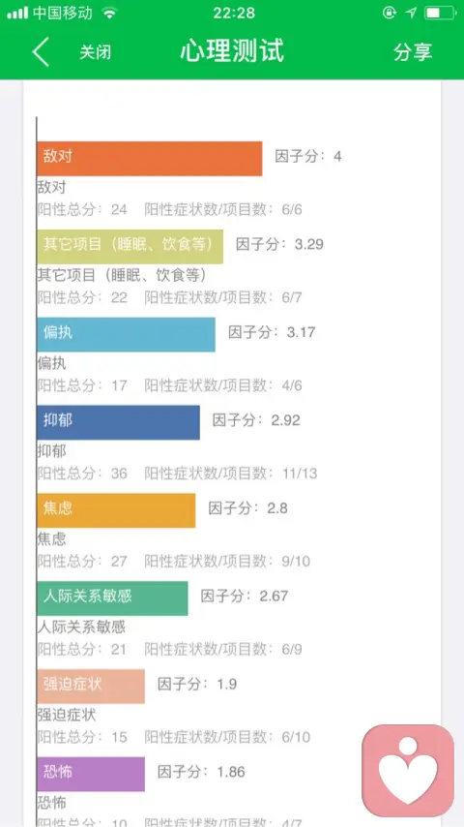Tap the rotation lock status icon

390,14
